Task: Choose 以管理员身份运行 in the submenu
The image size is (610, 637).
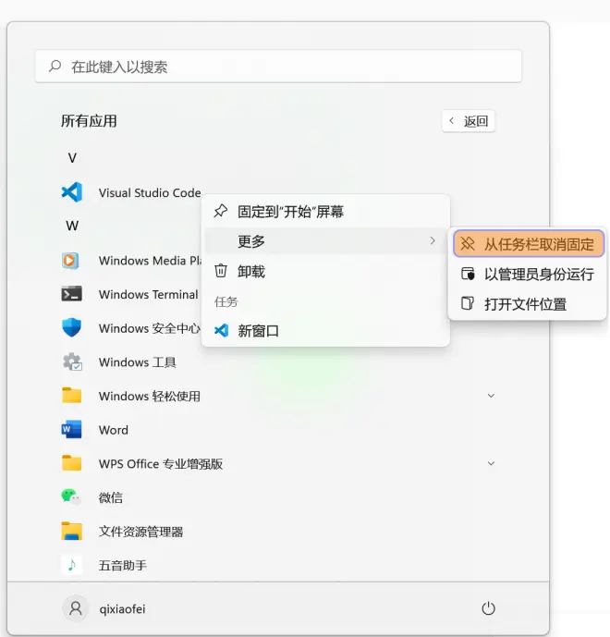Action: pos(529,274)
